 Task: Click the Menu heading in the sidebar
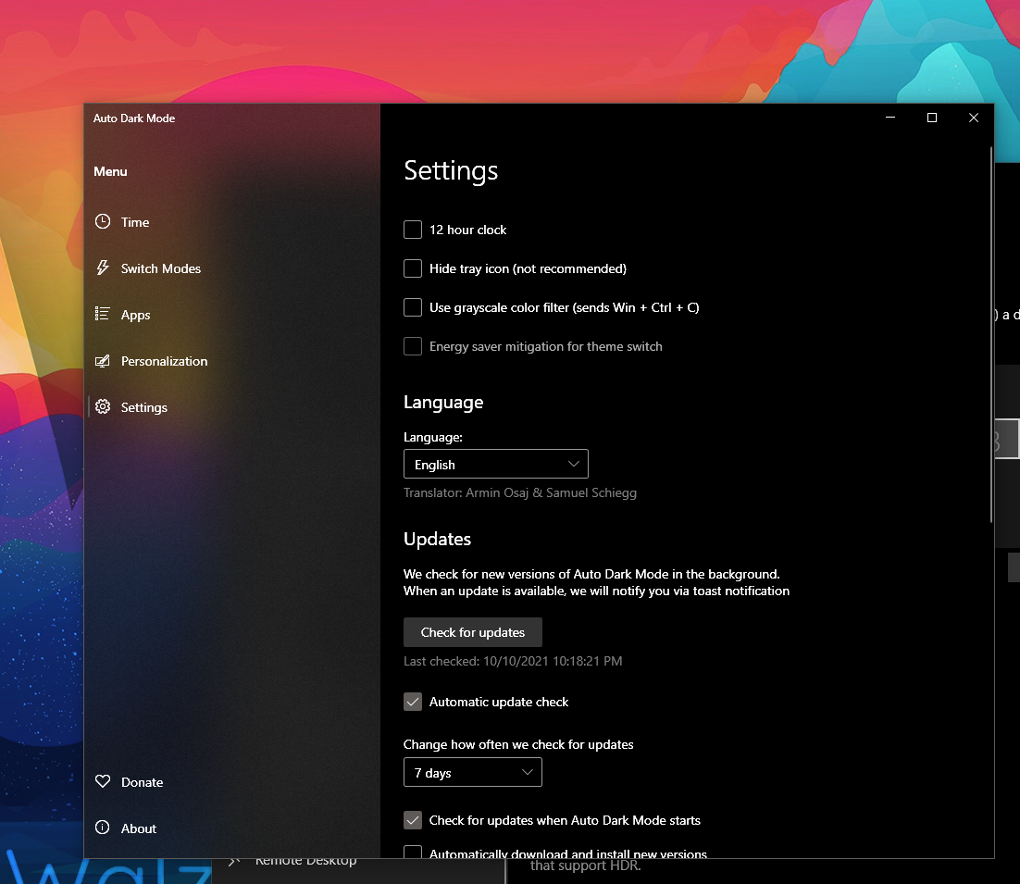(x=110, y=171)
